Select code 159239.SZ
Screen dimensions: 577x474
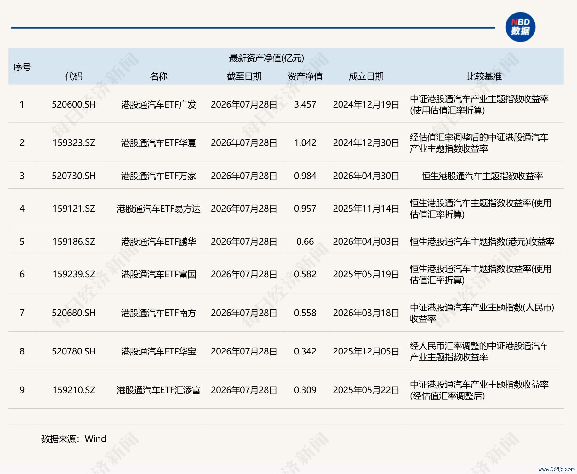(x=74, y=274)
